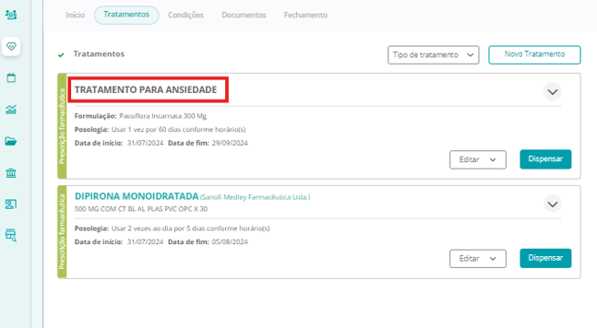Click Dispensar for Dipirona Monoidratada
The height and width of the screenshot is (328, 597).
tap(546, 258)
